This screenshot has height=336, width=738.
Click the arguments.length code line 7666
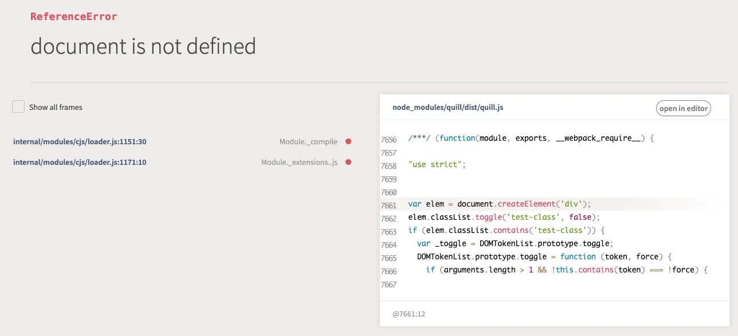(x=567, y=270)
